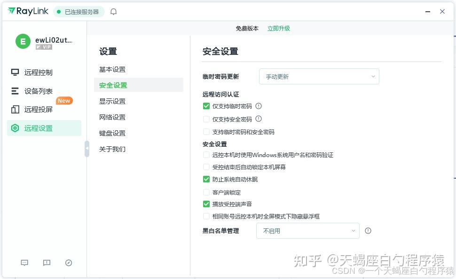Click the 远程设置 hexagon gear icon
The image size is (456, 279).
15,128
